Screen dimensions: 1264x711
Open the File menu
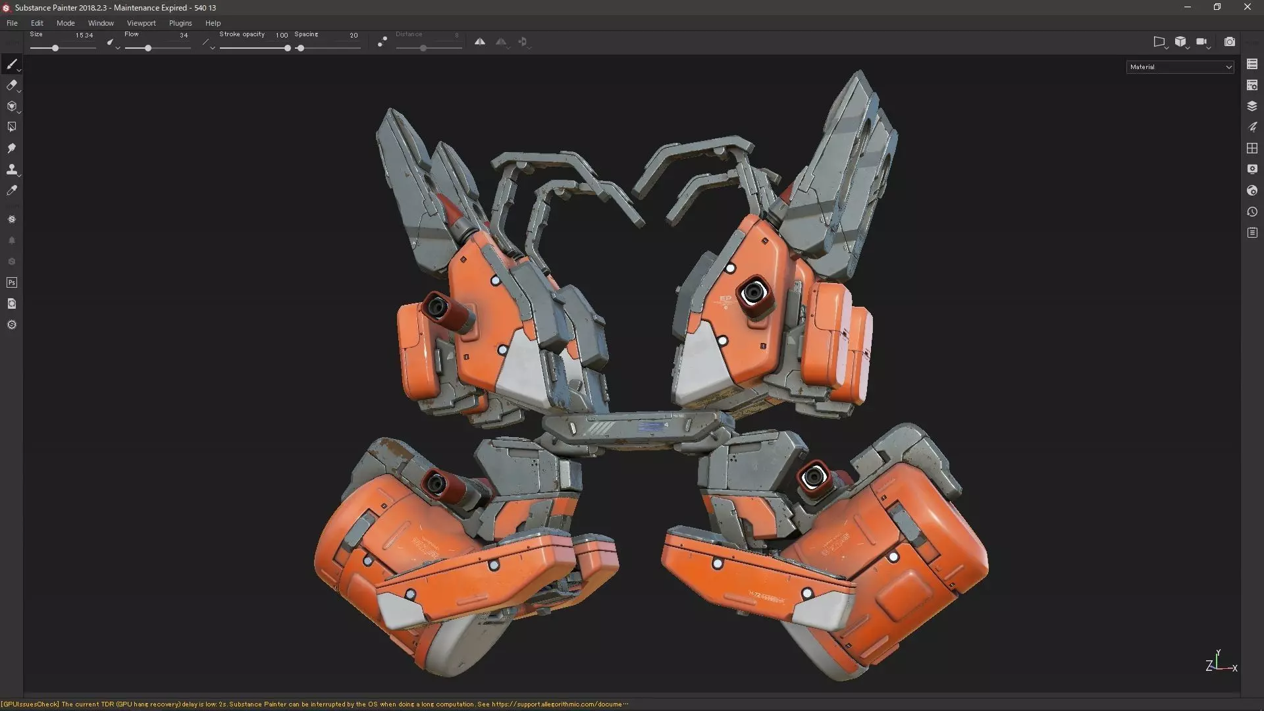click(x=12, y=23)
